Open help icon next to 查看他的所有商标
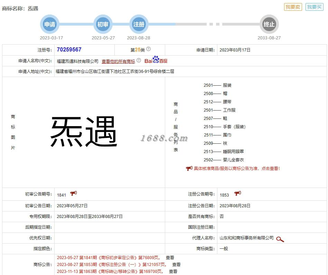The height and width of the screenshot is (275, 328). point(139,60)
